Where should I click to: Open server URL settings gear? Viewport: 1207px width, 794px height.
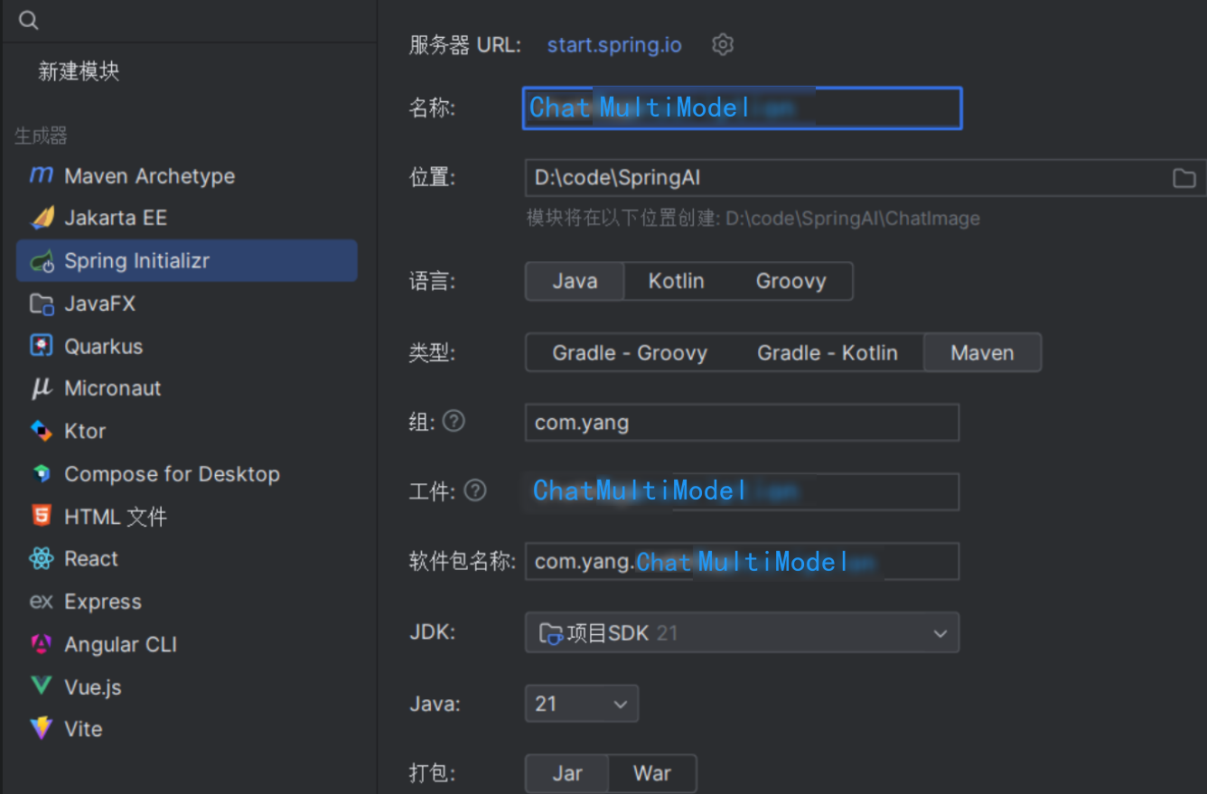(x=723, y=44)
